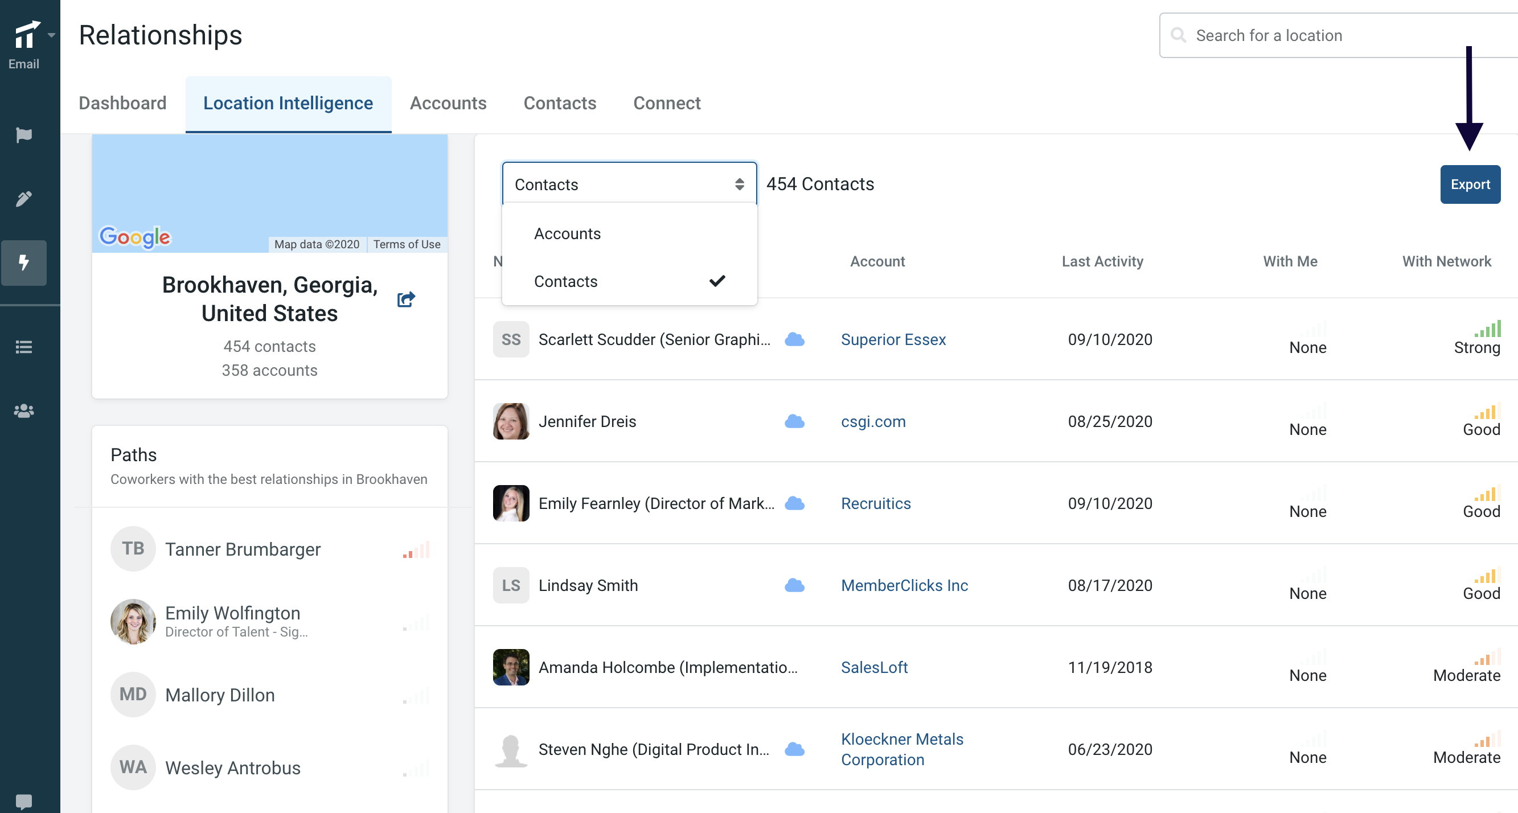Click cloud icon for Lindsay Smith
1518x813 pixels.
click(x=794, y=585)
